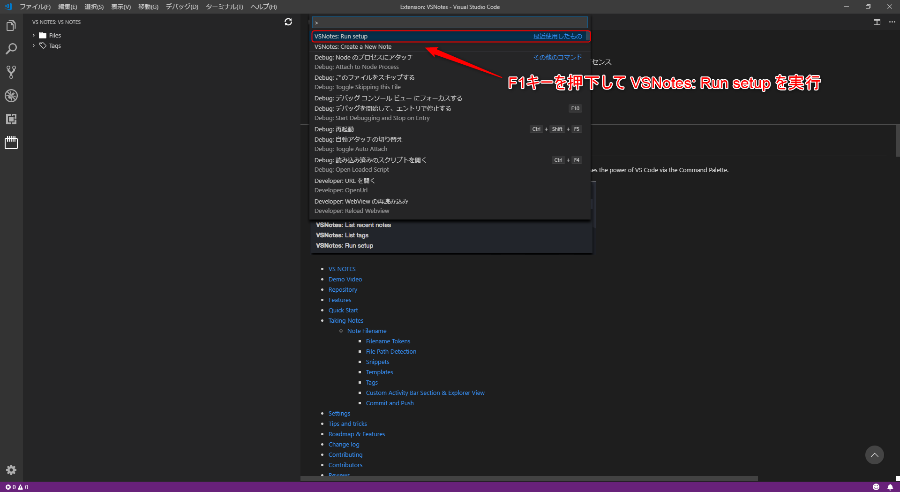Split the editor to the side

tap(877, 22)
